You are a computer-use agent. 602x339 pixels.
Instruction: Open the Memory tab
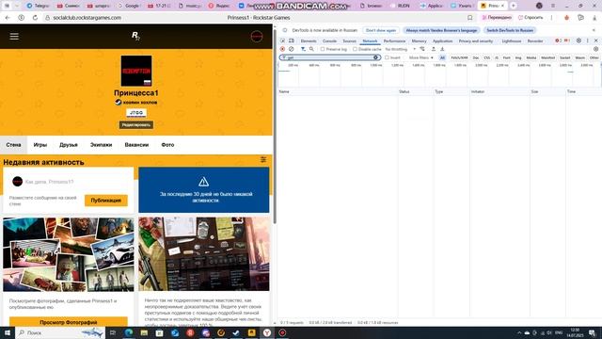419,40
